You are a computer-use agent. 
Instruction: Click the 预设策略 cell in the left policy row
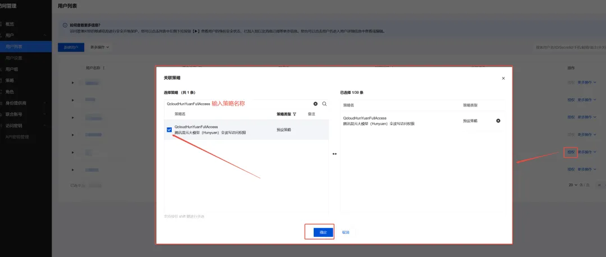click(x=284, y=130)
